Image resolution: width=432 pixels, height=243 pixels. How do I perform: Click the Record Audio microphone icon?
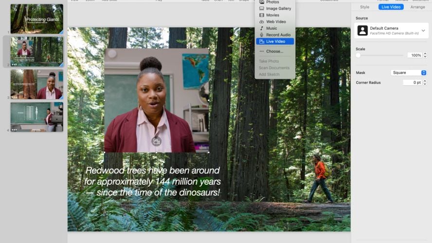coord(261,35)
